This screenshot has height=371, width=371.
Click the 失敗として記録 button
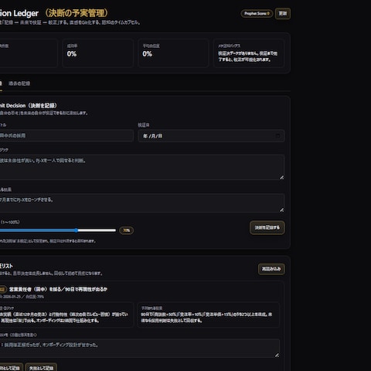(x=41, y=368)
